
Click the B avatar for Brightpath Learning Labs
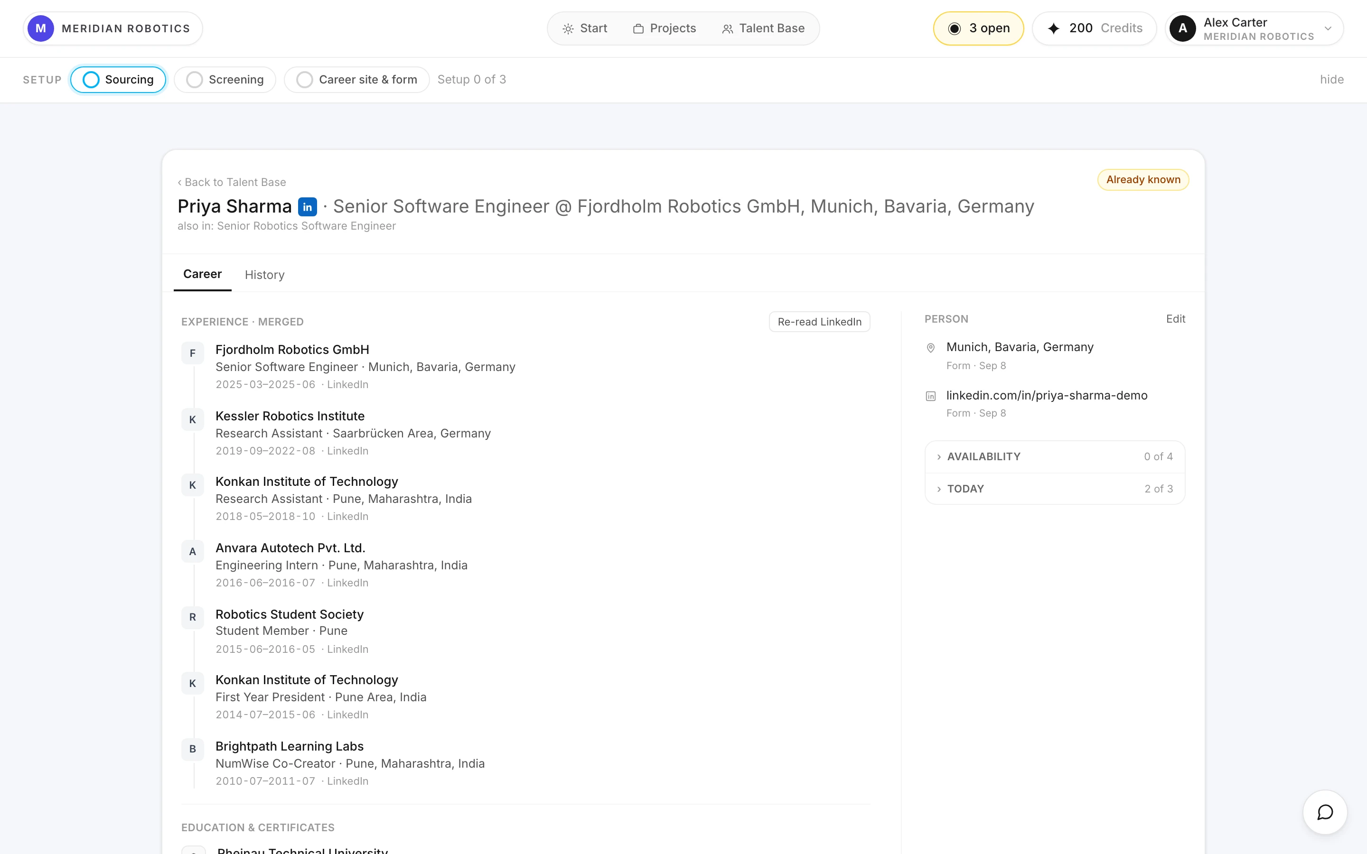[193, 749]
